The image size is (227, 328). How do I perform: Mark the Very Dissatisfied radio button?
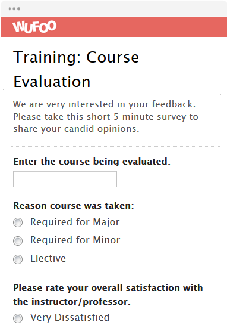click(x=18, y=318)
